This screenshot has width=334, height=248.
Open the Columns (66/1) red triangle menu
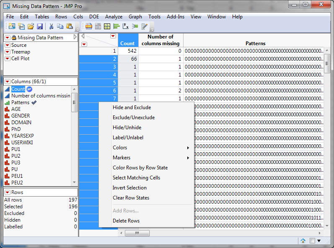coord(8,82)
